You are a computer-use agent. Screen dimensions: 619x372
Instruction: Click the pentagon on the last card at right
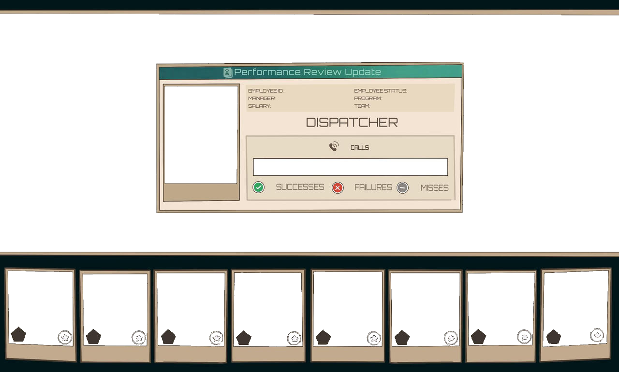tap(553, 337)
